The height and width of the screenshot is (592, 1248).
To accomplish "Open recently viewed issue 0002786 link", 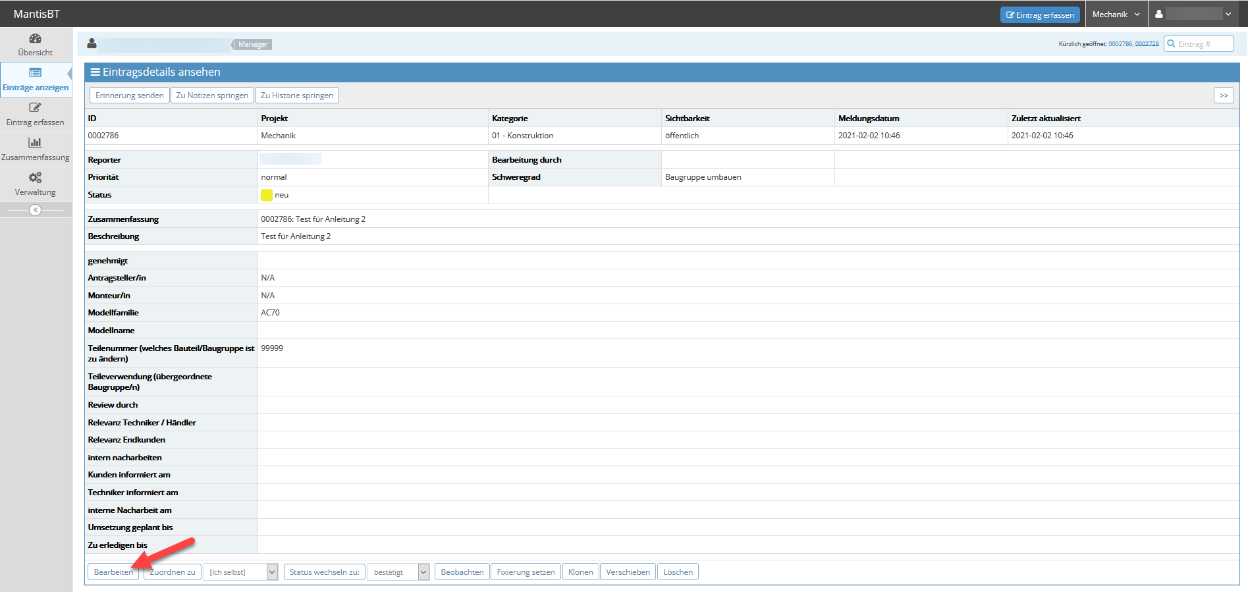I will tap(1120, 44).
